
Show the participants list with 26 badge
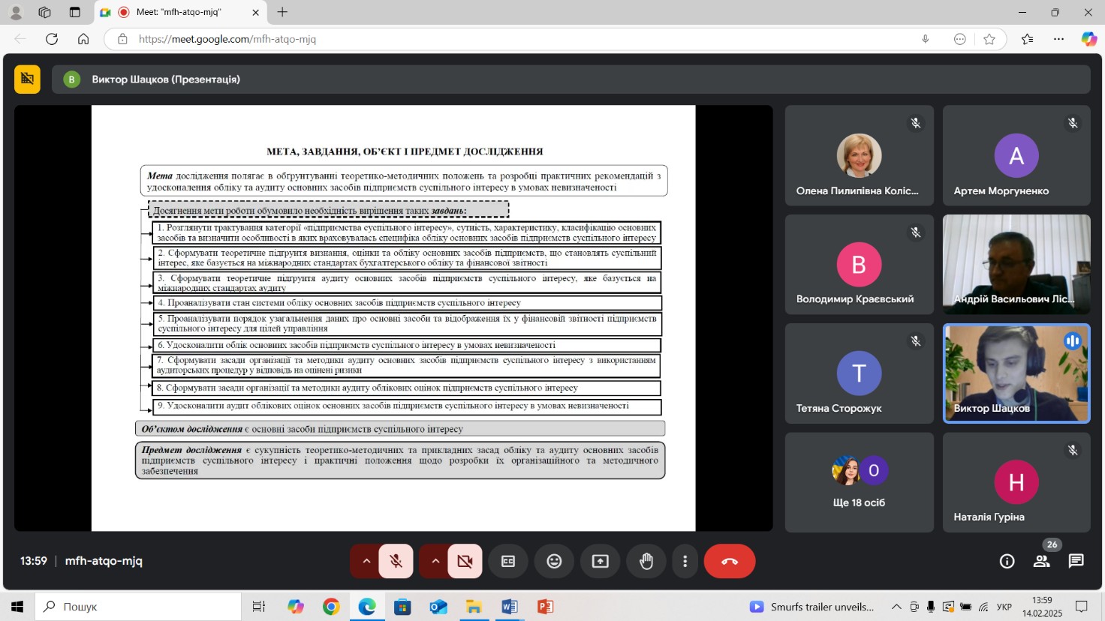coord(1041,561)
